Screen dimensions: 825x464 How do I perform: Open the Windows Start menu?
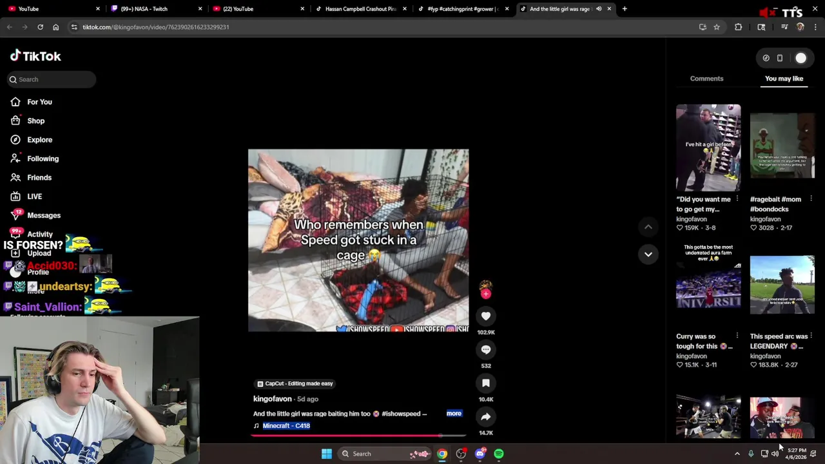(327, 454)
